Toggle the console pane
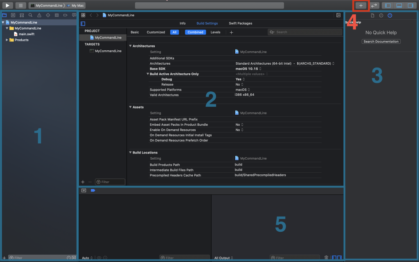The height and width of the screenshot is (262, 419). coord(339,258)
